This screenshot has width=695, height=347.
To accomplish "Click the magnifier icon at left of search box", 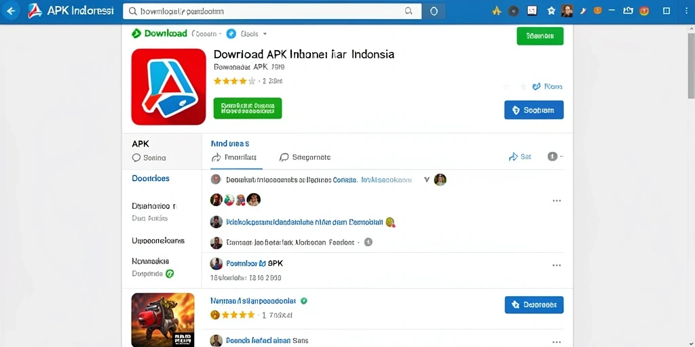I will click(x=132, y=12).
